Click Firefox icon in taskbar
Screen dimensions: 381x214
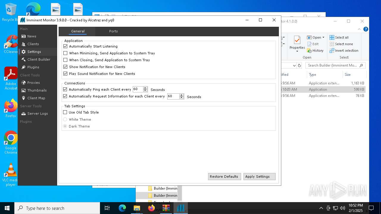151,208
